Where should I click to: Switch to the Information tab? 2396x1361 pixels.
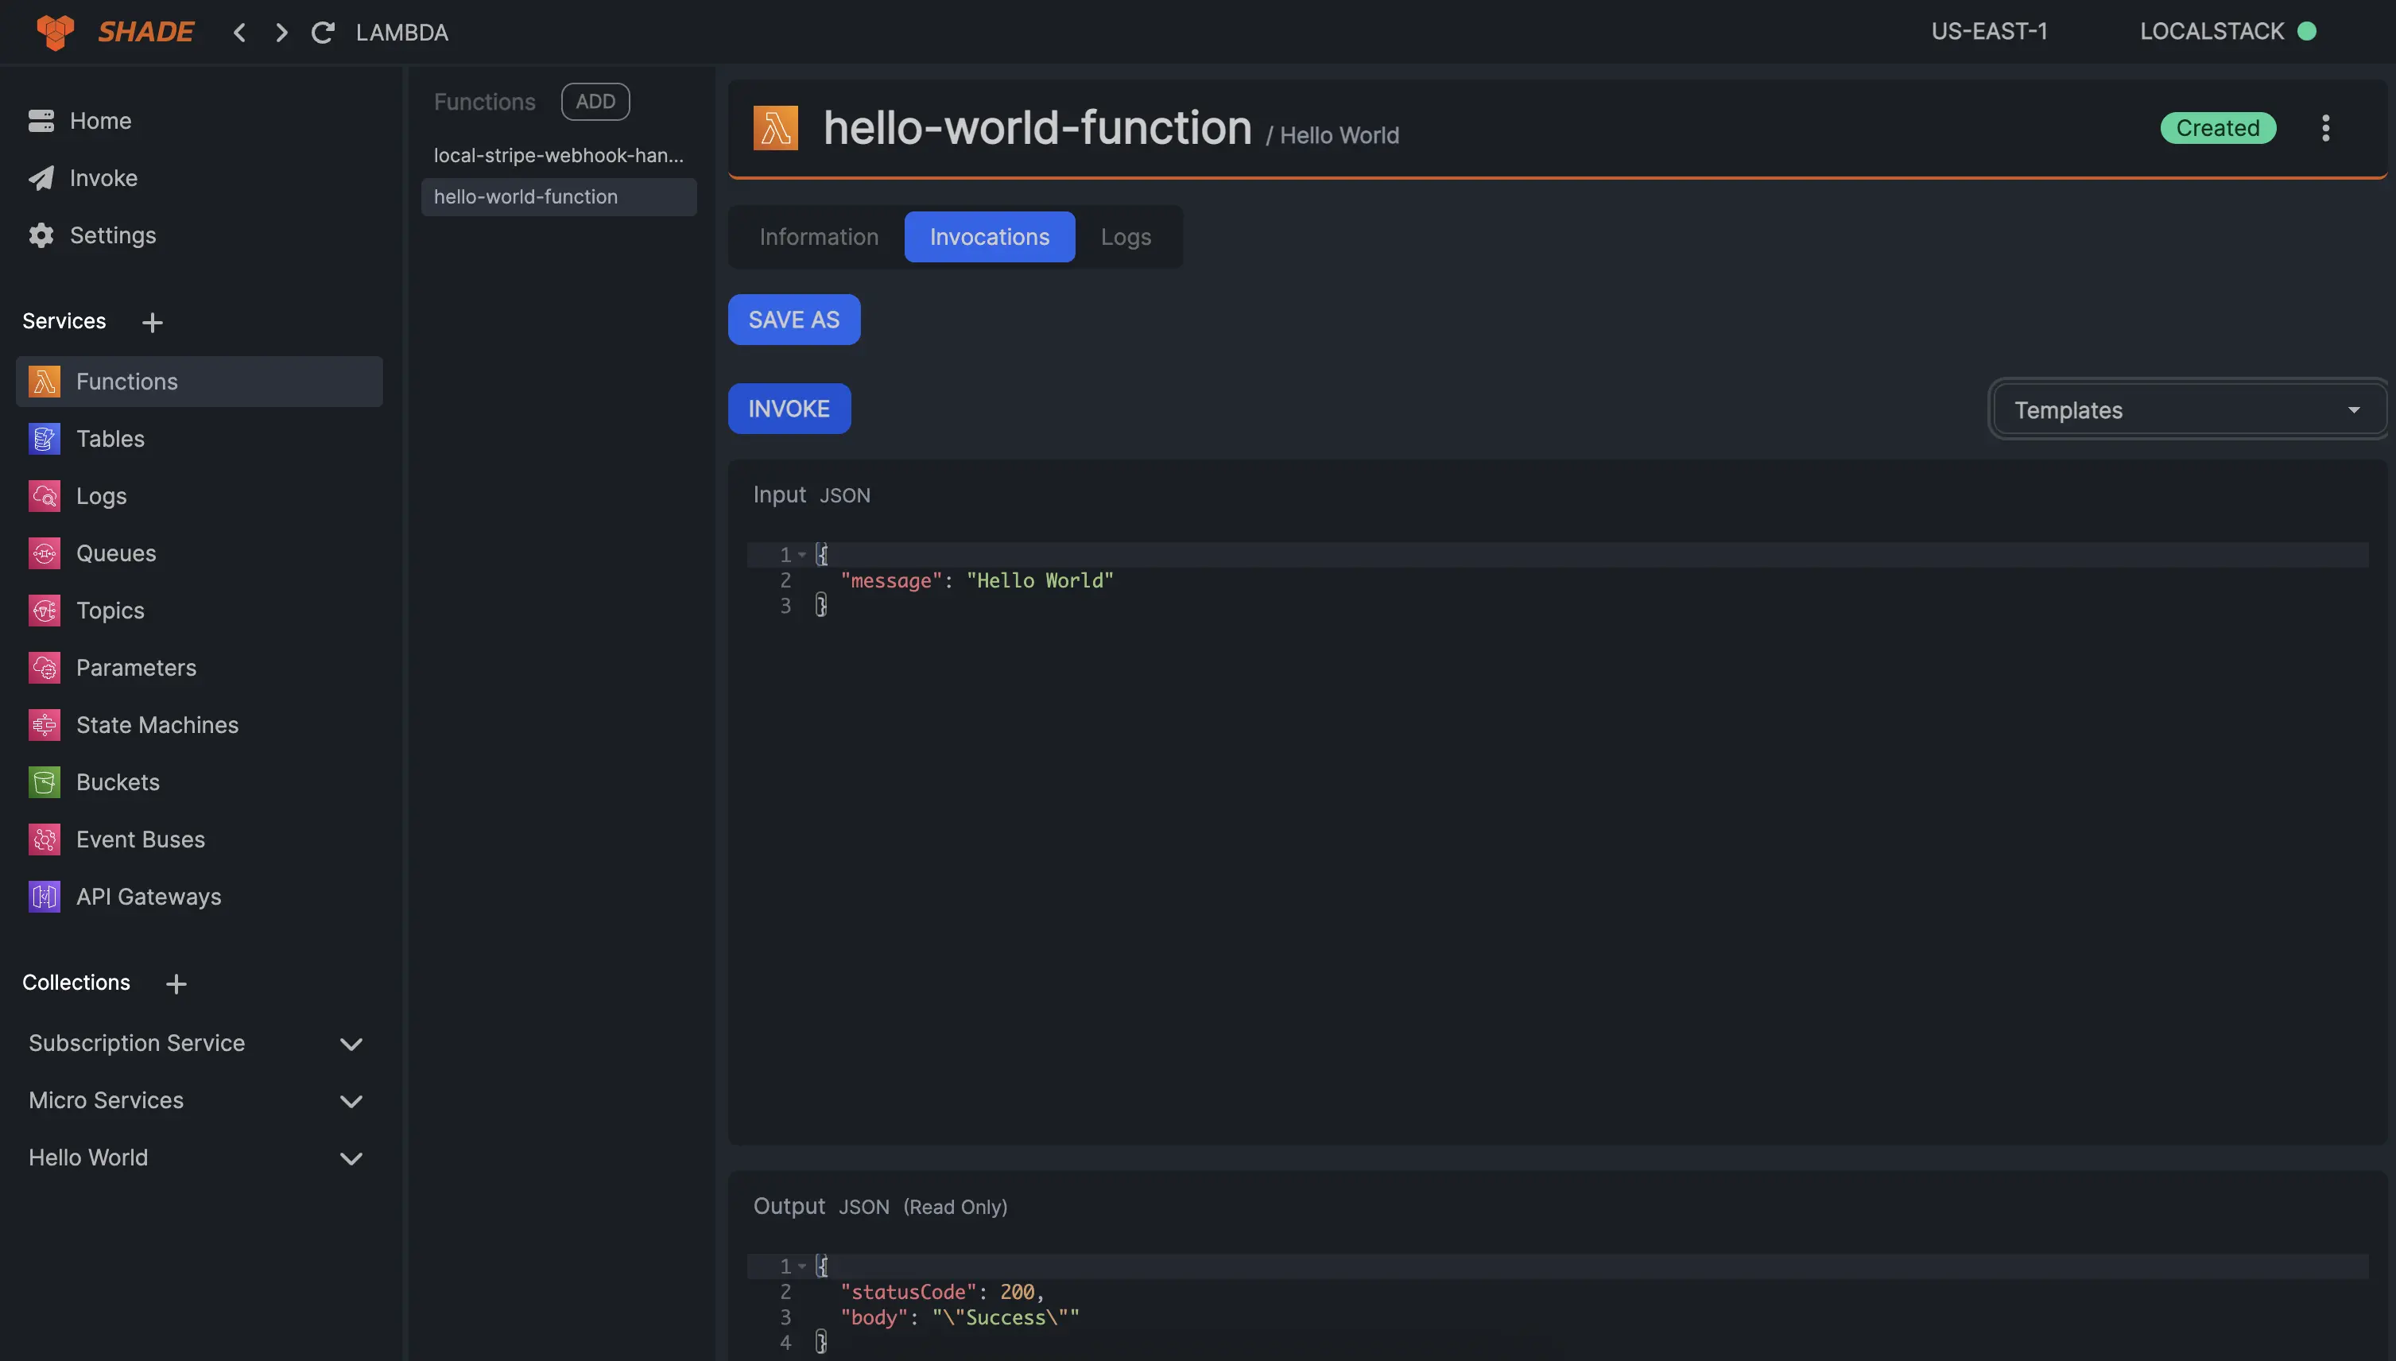click(x=819, y=238)
